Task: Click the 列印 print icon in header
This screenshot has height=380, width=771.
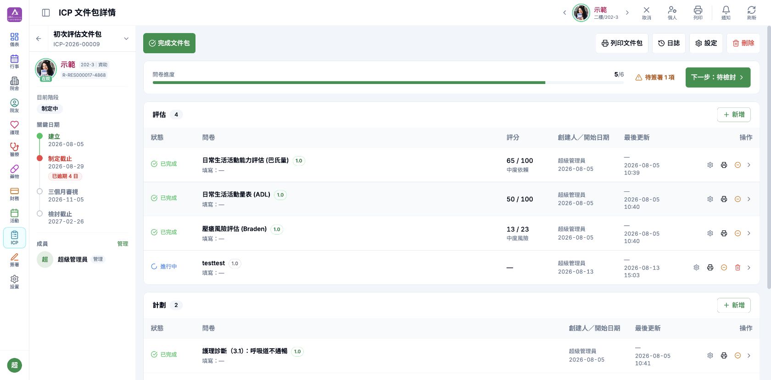Action: (698, 13)
